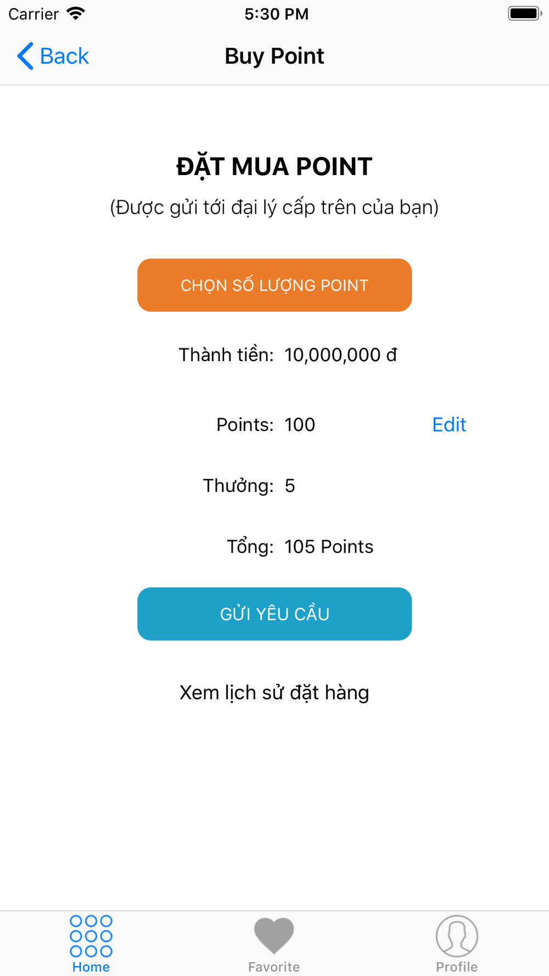Tap the battery indicator icon
The image size is (549, 976).
click(525, 14)
